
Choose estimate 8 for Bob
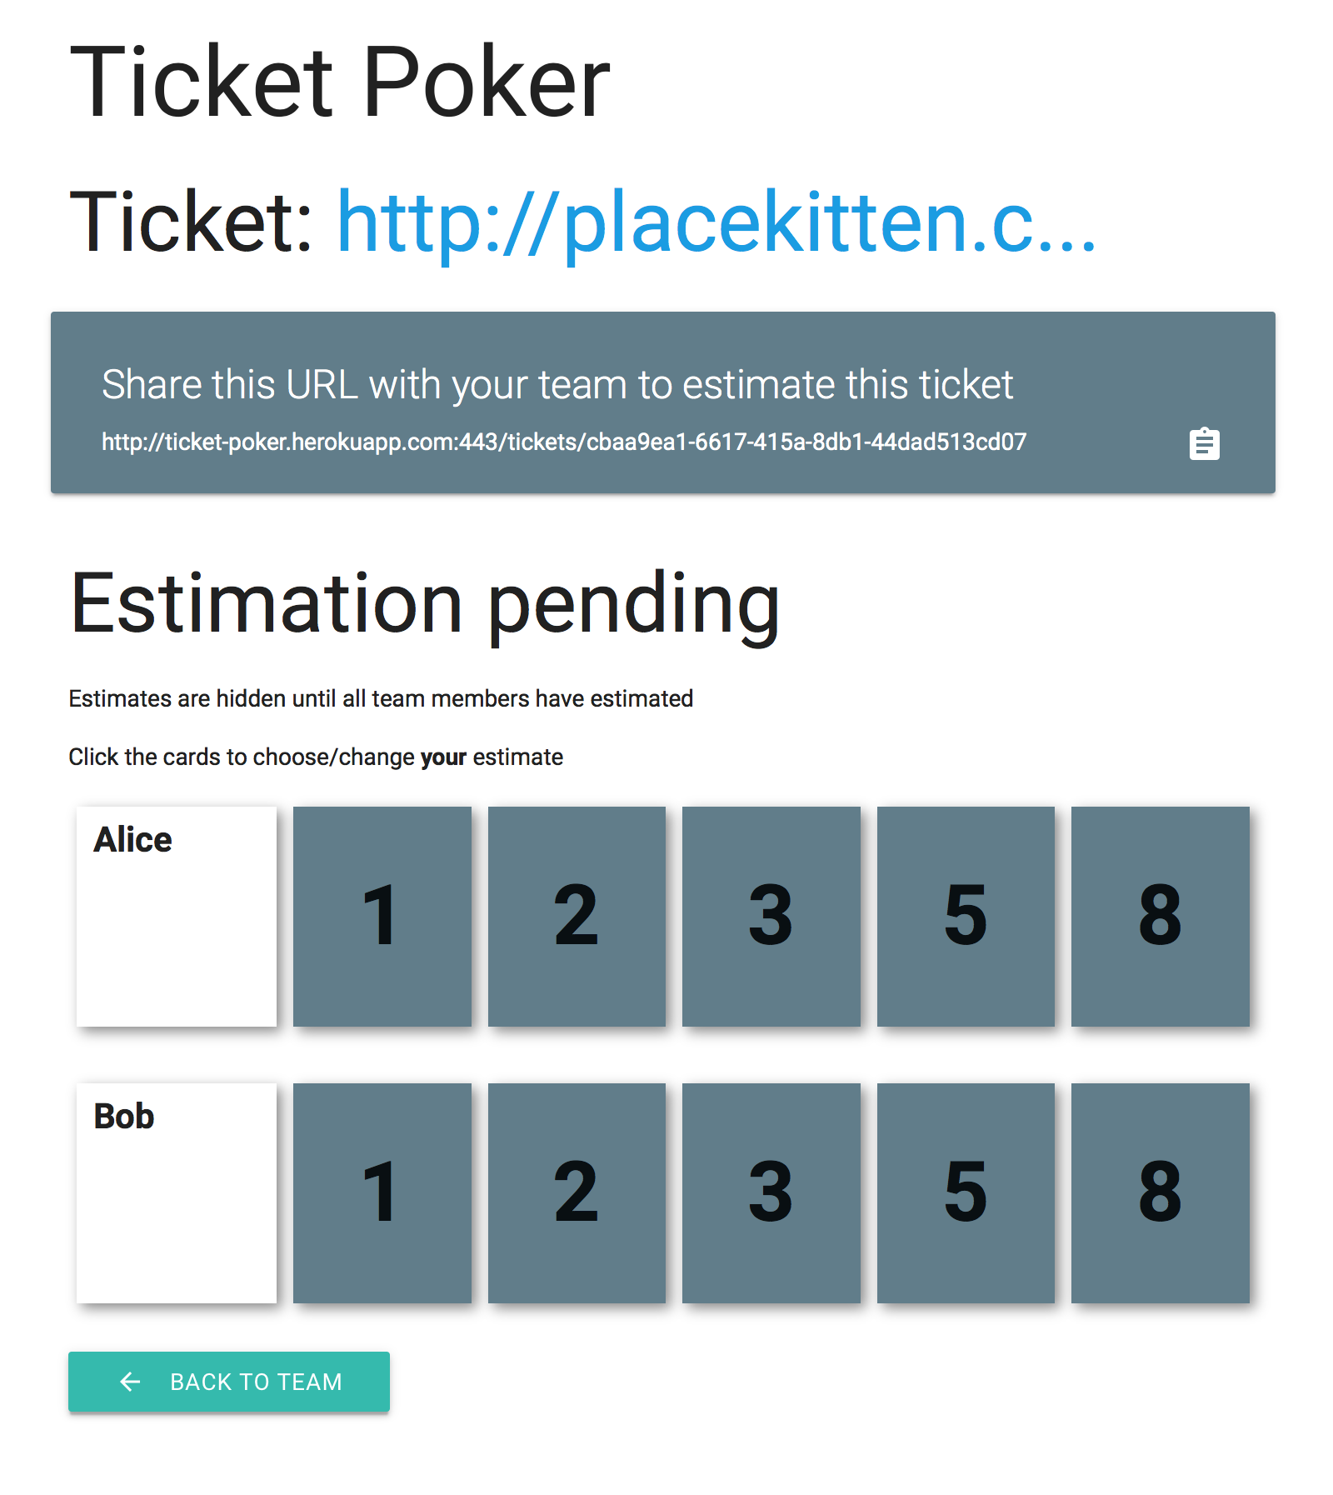click(1161, 1192)
